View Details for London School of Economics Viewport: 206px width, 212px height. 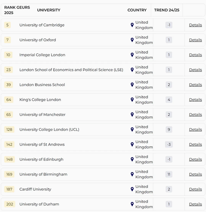tap(195, 70)
